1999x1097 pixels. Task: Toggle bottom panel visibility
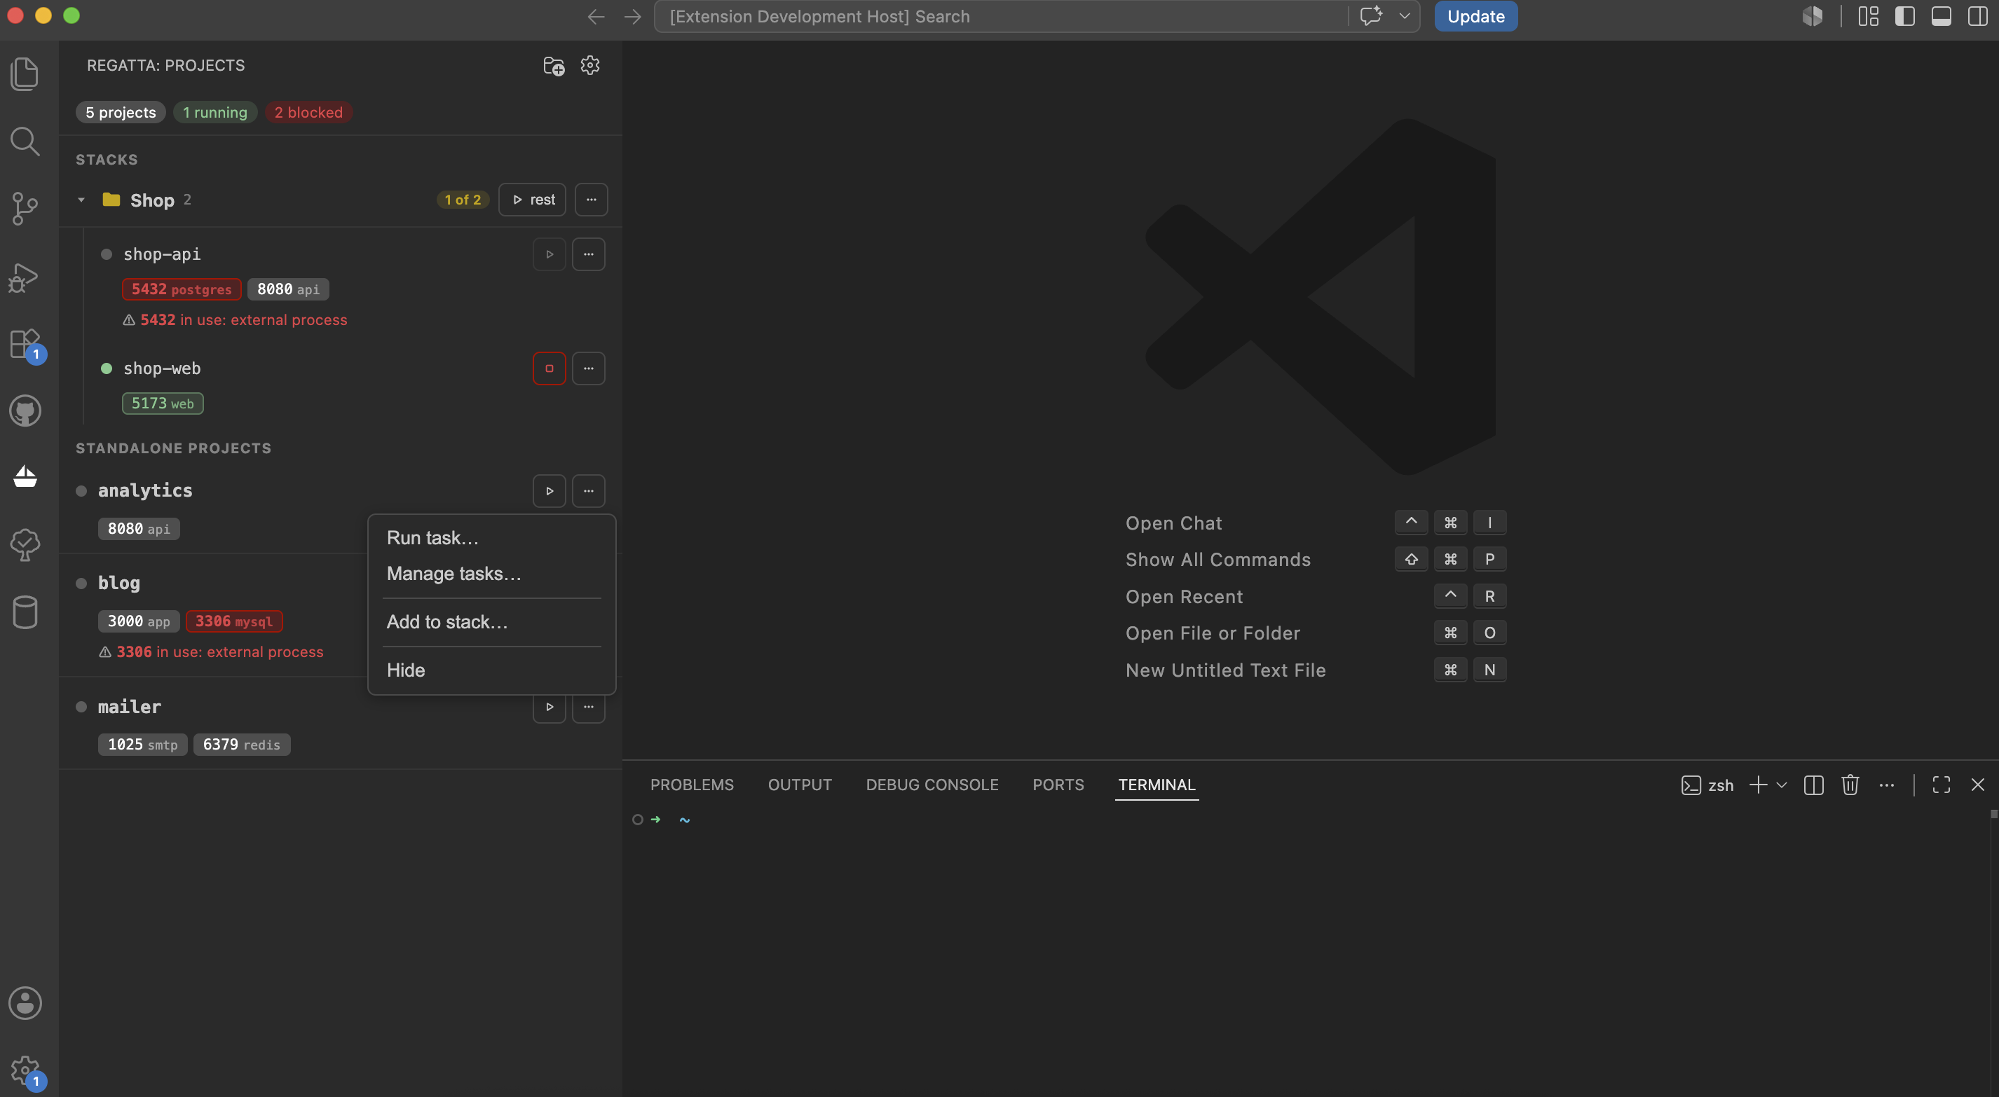(1942, 16)
